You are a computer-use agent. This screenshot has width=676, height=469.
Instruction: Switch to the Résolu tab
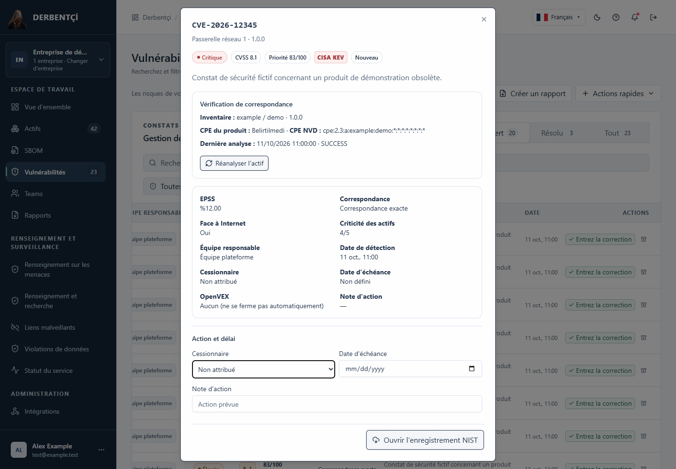557,133
